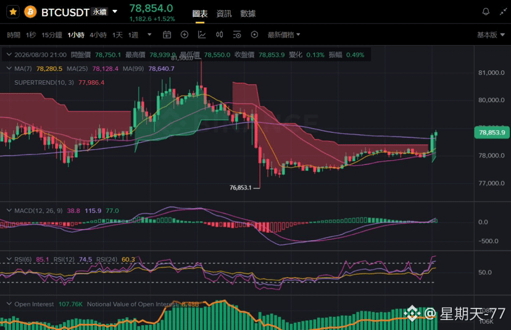
Task: Click the Bitcoin coin logo
Action: (30, 12)
